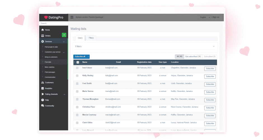The width and height of the screenshot is (263, 140).
Task: Open More matches menu item
Action: click(50, 67)
